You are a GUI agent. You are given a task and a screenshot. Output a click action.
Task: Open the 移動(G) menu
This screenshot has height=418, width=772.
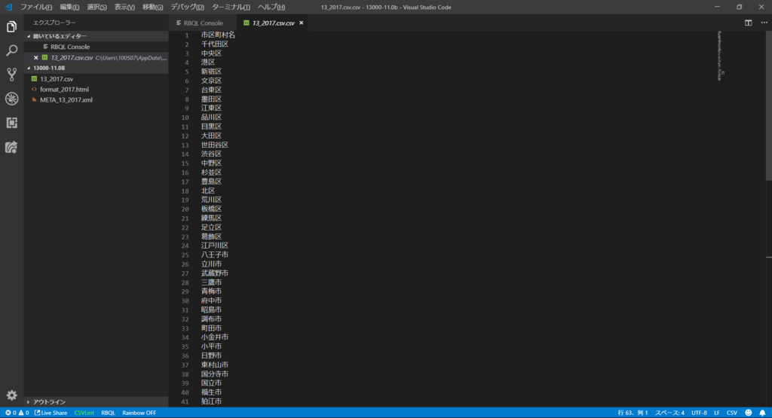152,7
